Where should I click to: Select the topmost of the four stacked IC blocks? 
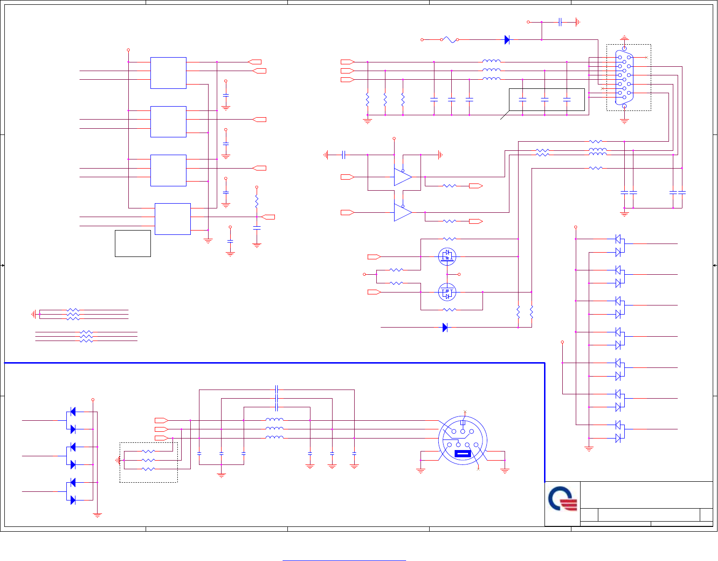[168, 73]
